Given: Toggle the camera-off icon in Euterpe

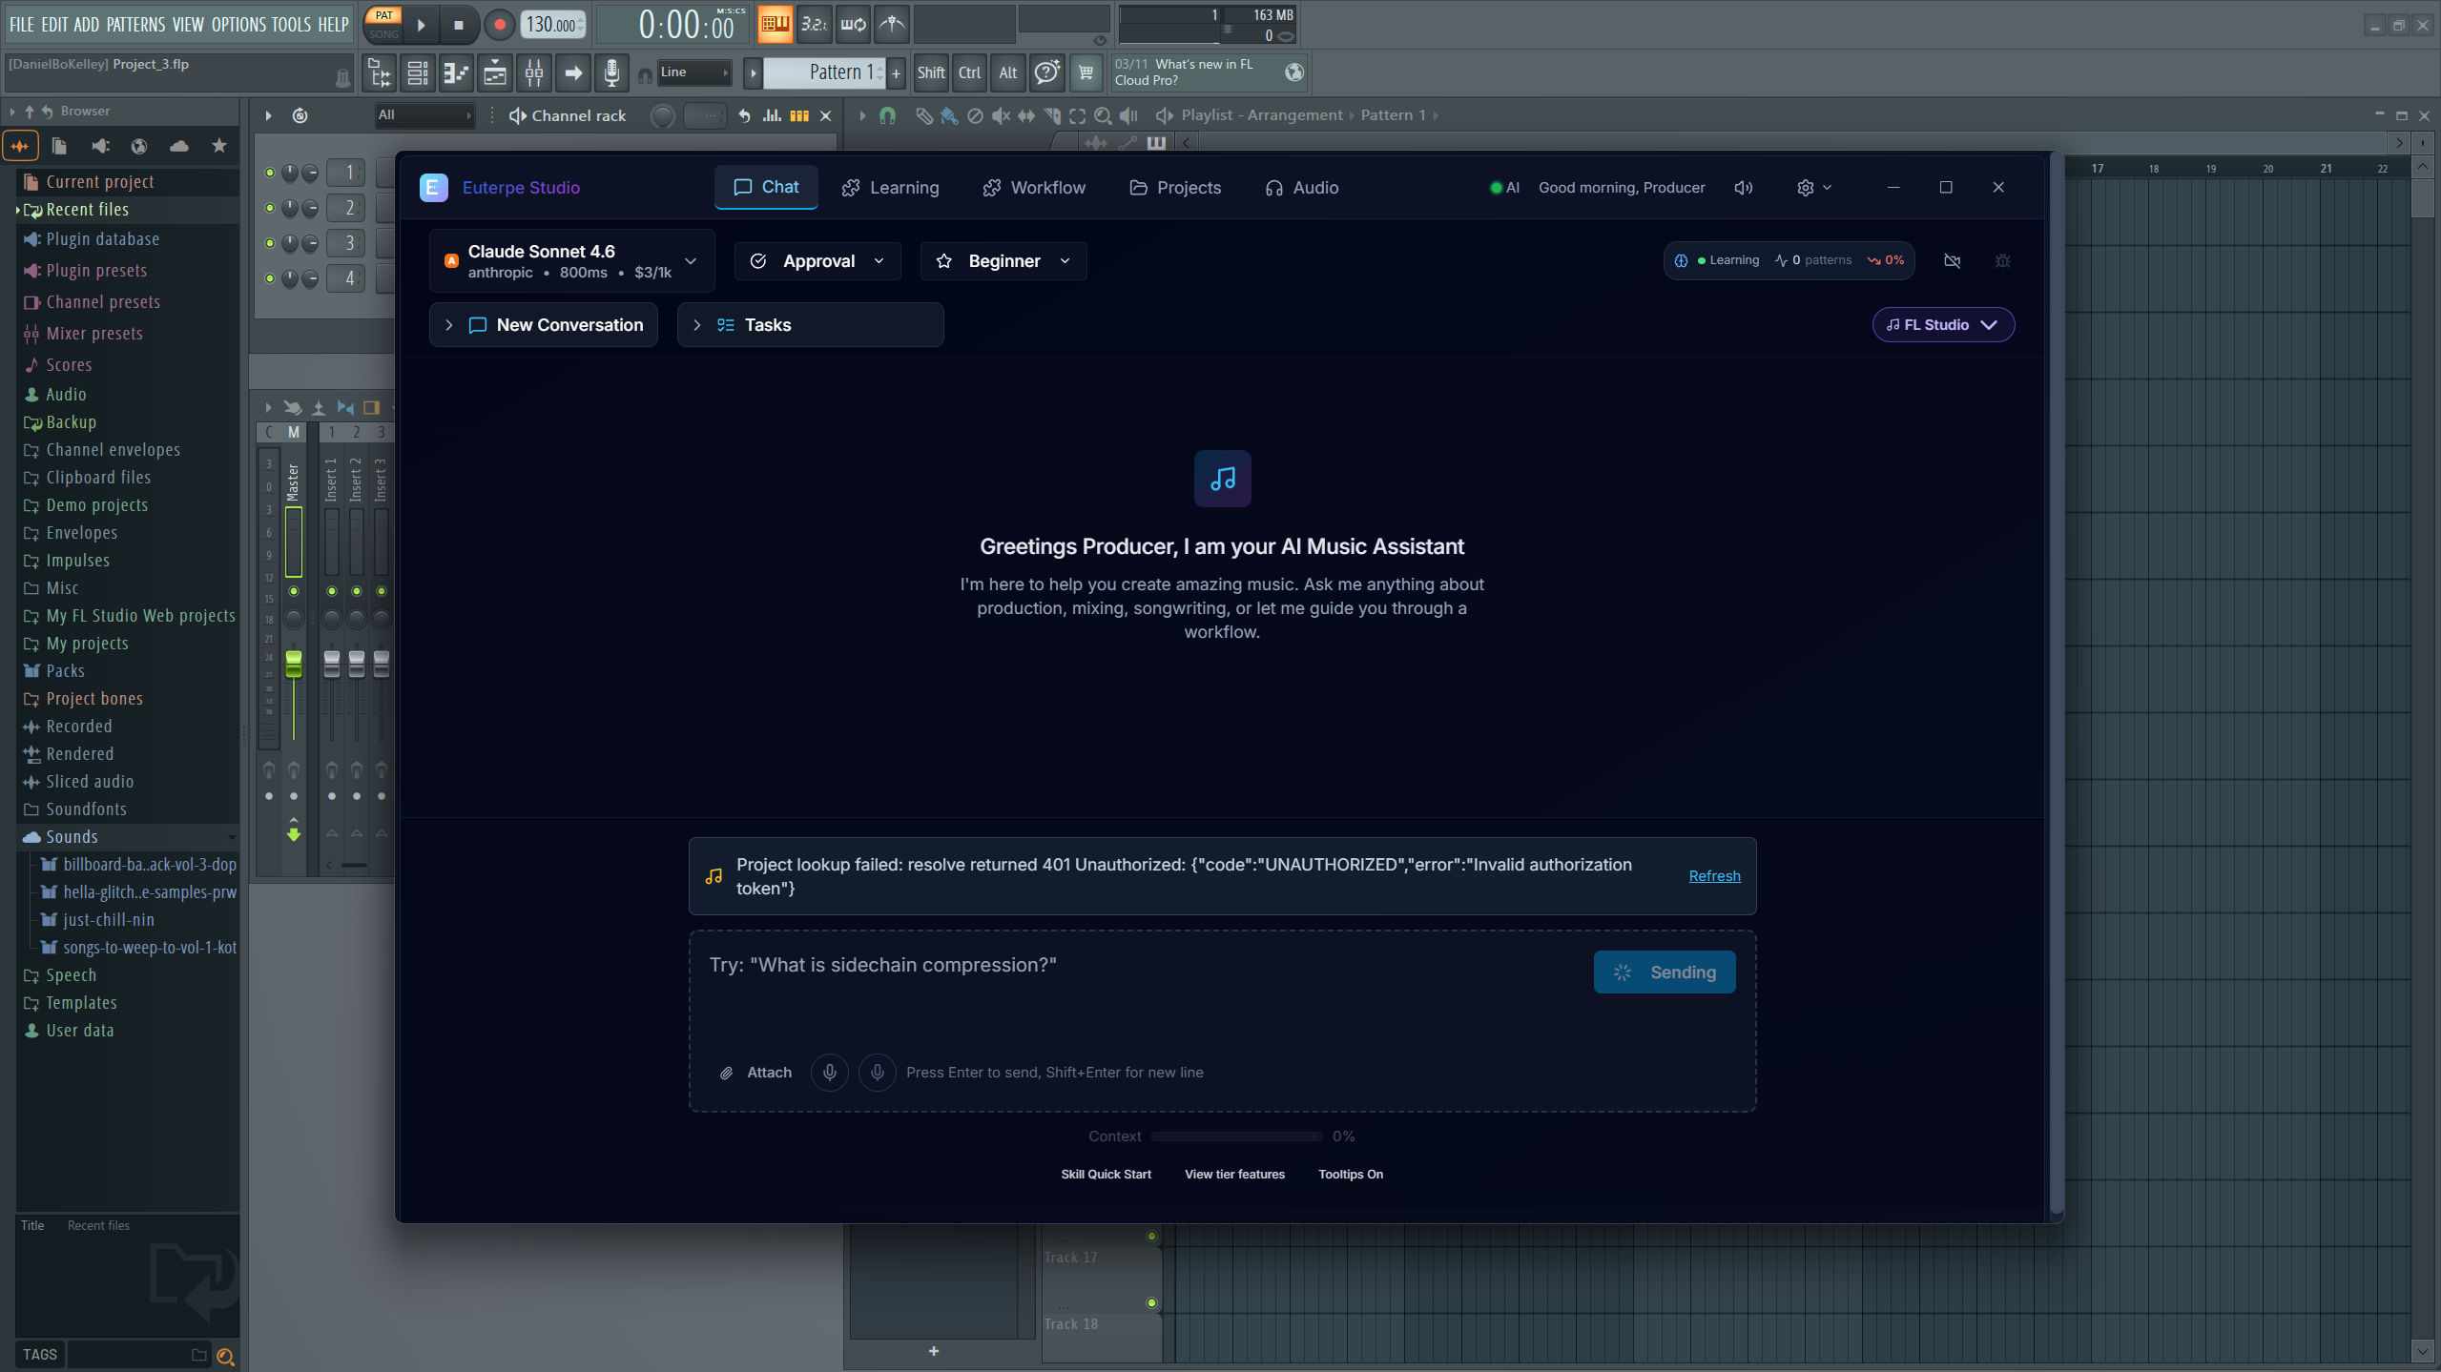Looking at the screenshot, I should point(1953,261).
